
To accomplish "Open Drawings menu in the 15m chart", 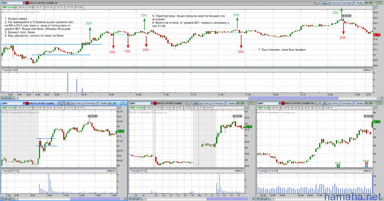I will pos(217,103).
